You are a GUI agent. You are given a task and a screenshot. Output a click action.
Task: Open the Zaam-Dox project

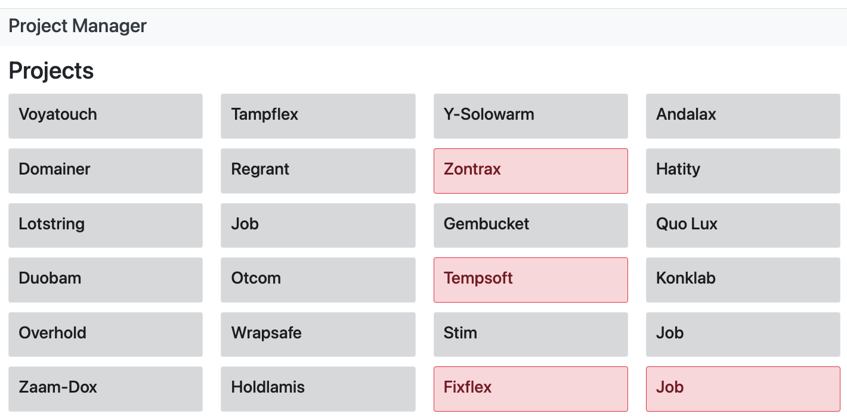click(106, 388)
